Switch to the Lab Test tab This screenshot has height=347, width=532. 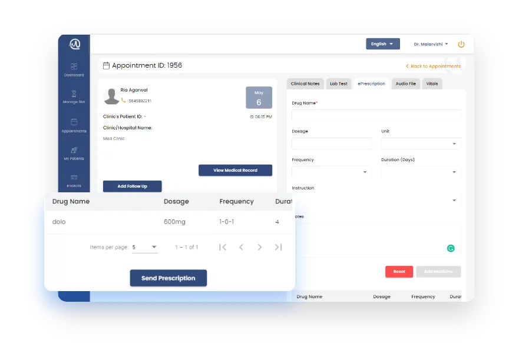(x=338, y=84)
